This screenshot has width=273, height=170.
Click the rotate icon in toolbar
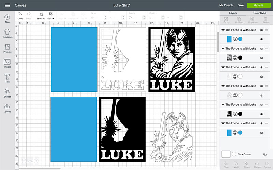point(130,18)
